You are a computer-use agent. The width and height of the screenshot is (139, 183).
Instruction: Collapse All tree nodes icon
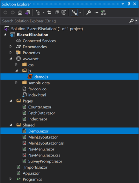[x=57, y=12]
